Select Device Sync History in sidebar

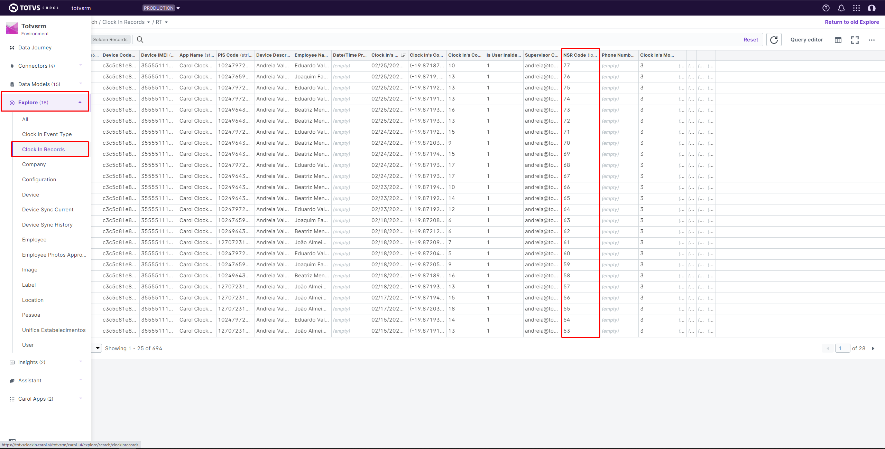point(47,224)
